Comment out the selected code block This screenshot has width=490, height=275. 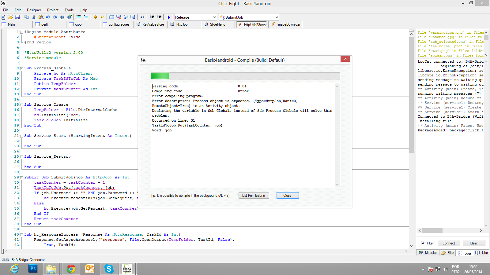(79, 17)
